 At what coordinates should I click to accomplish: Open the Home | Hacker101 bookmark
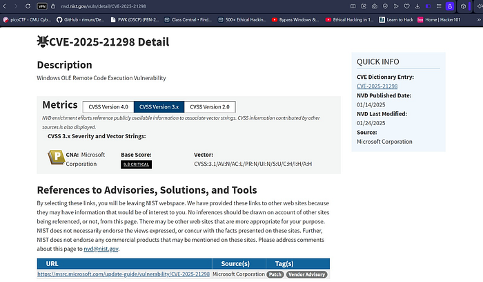click(439, 20)
